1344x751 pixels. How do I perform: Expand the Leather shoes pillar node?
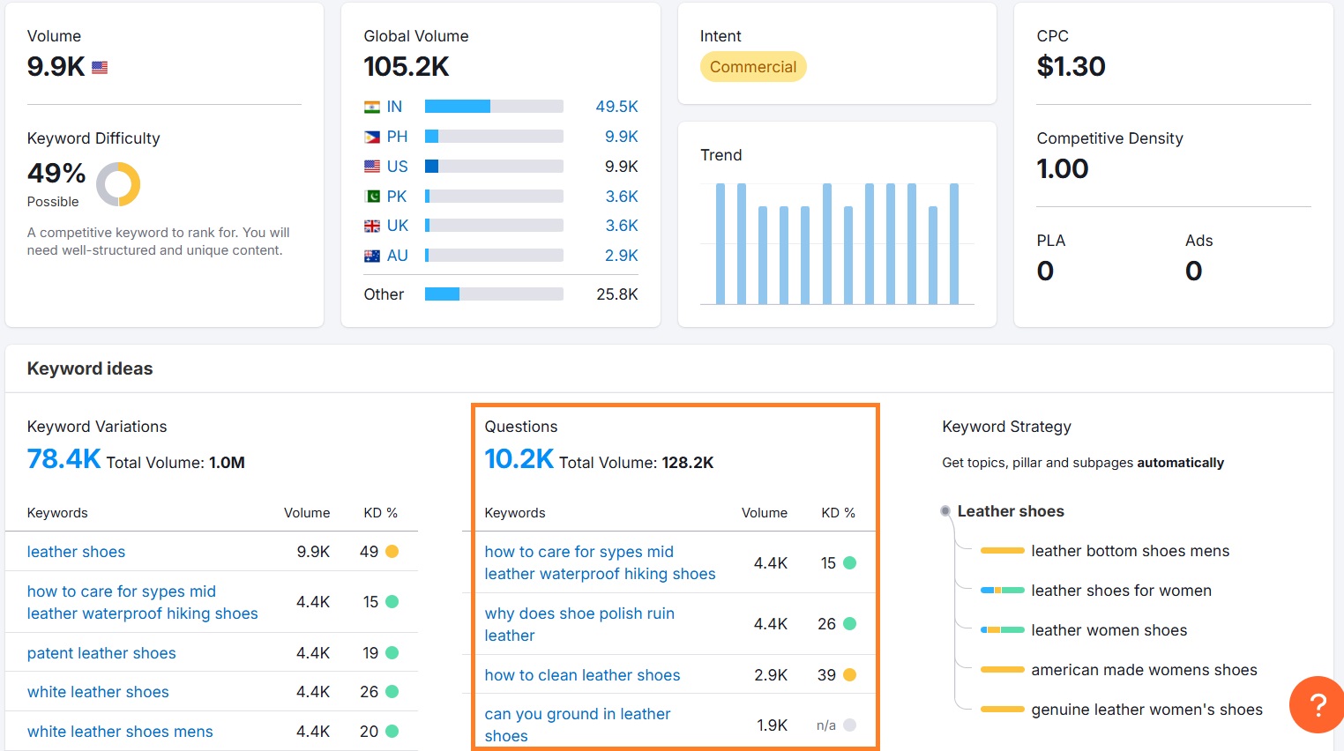click(x=945, y=510)
